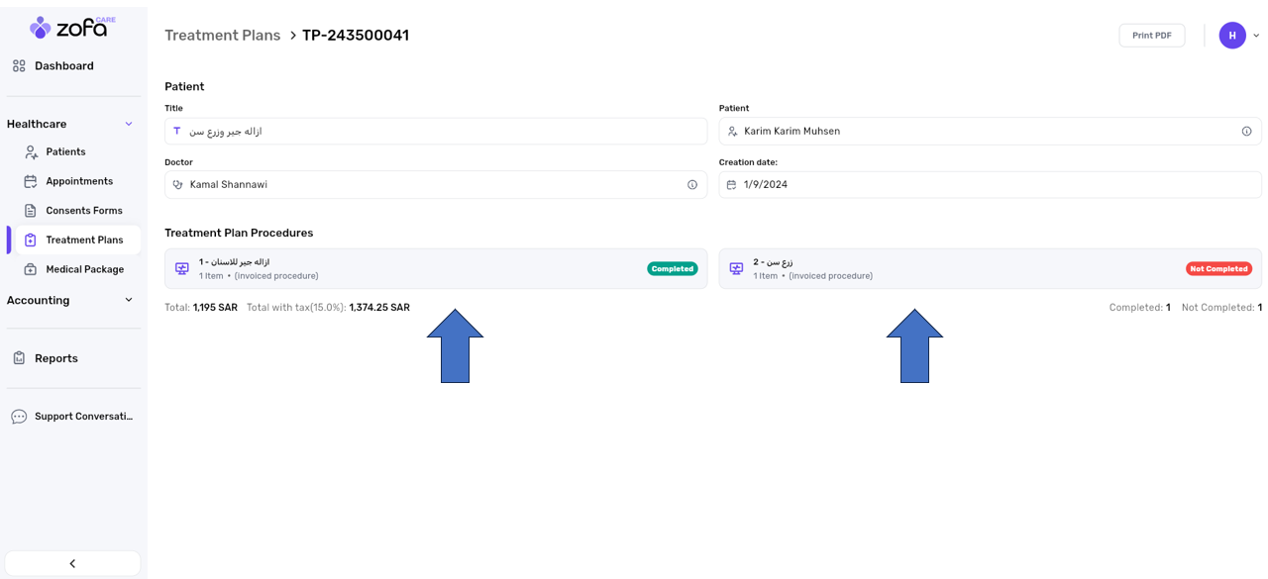Open Treatment Plans in the sidebar
Screen dimensions: 1268x579
84,240
